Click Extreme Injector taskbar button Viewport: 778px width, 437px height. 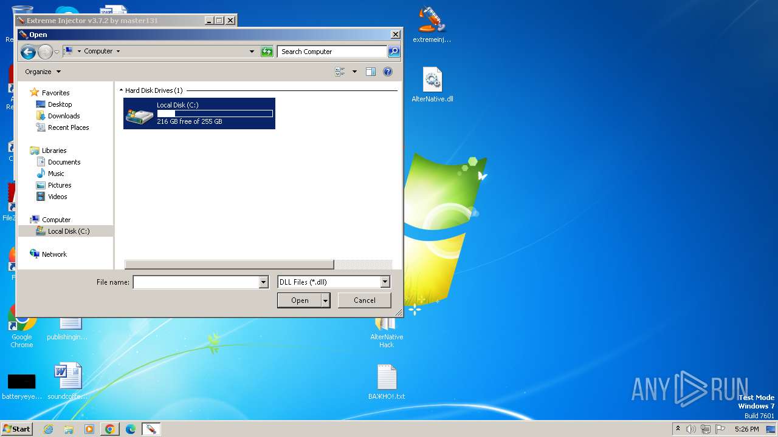click(x=151, y=429)
